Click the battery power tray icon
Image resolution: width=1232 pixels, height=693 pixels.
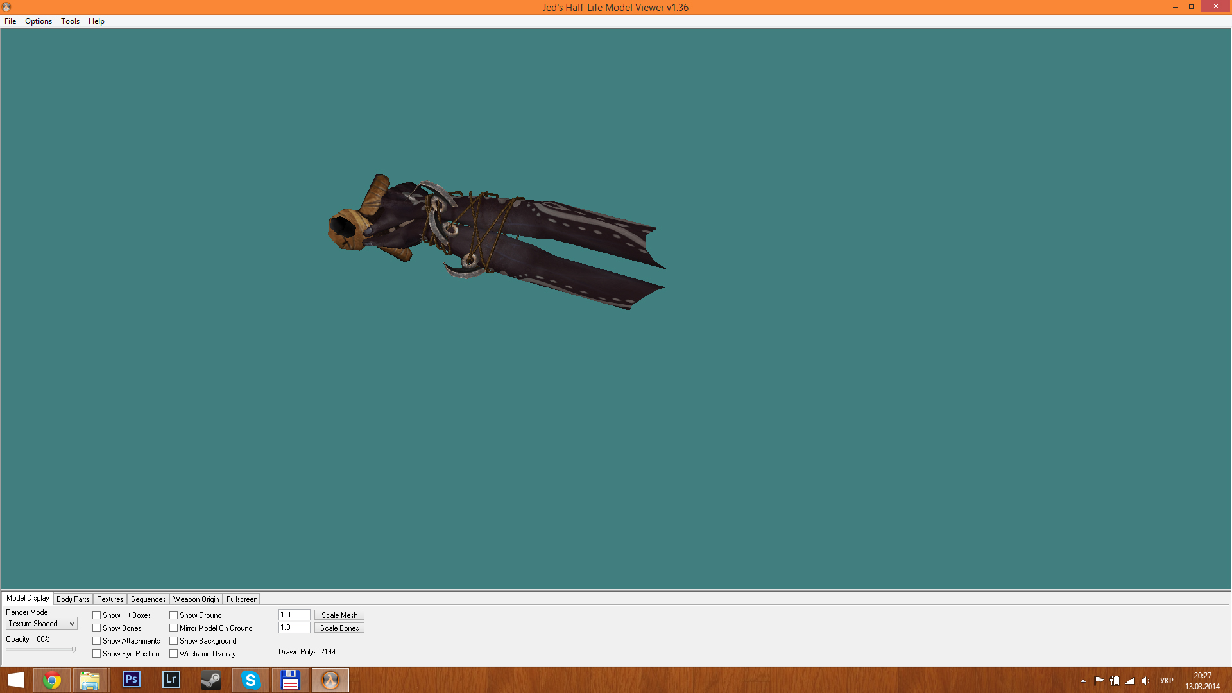1115,681
